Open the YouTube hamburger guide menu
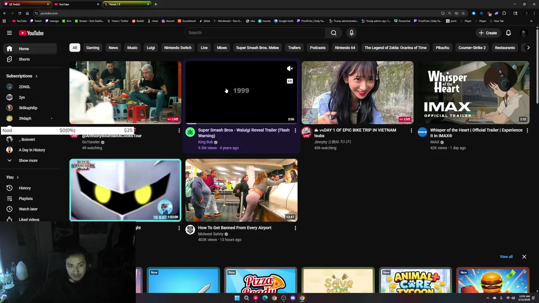This screenshot has height=303, width=539. point(9,33)
